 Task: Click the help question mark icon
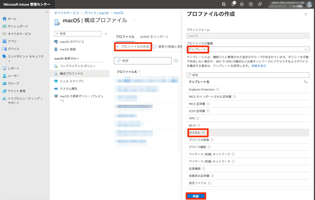pos(251,4)
